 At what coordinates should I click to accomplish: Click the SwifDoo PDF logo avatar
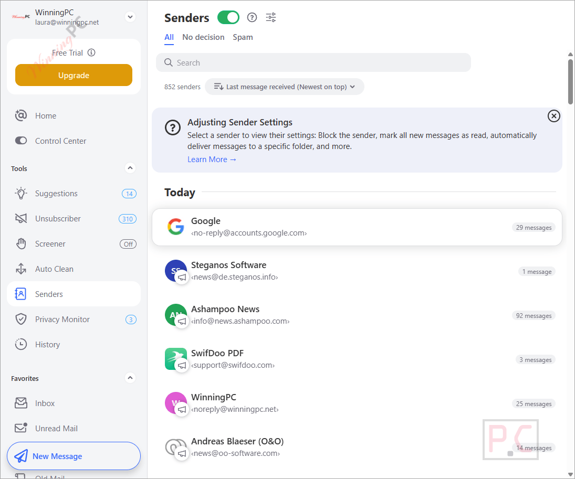pyautogui.click(x=176, y=359)
